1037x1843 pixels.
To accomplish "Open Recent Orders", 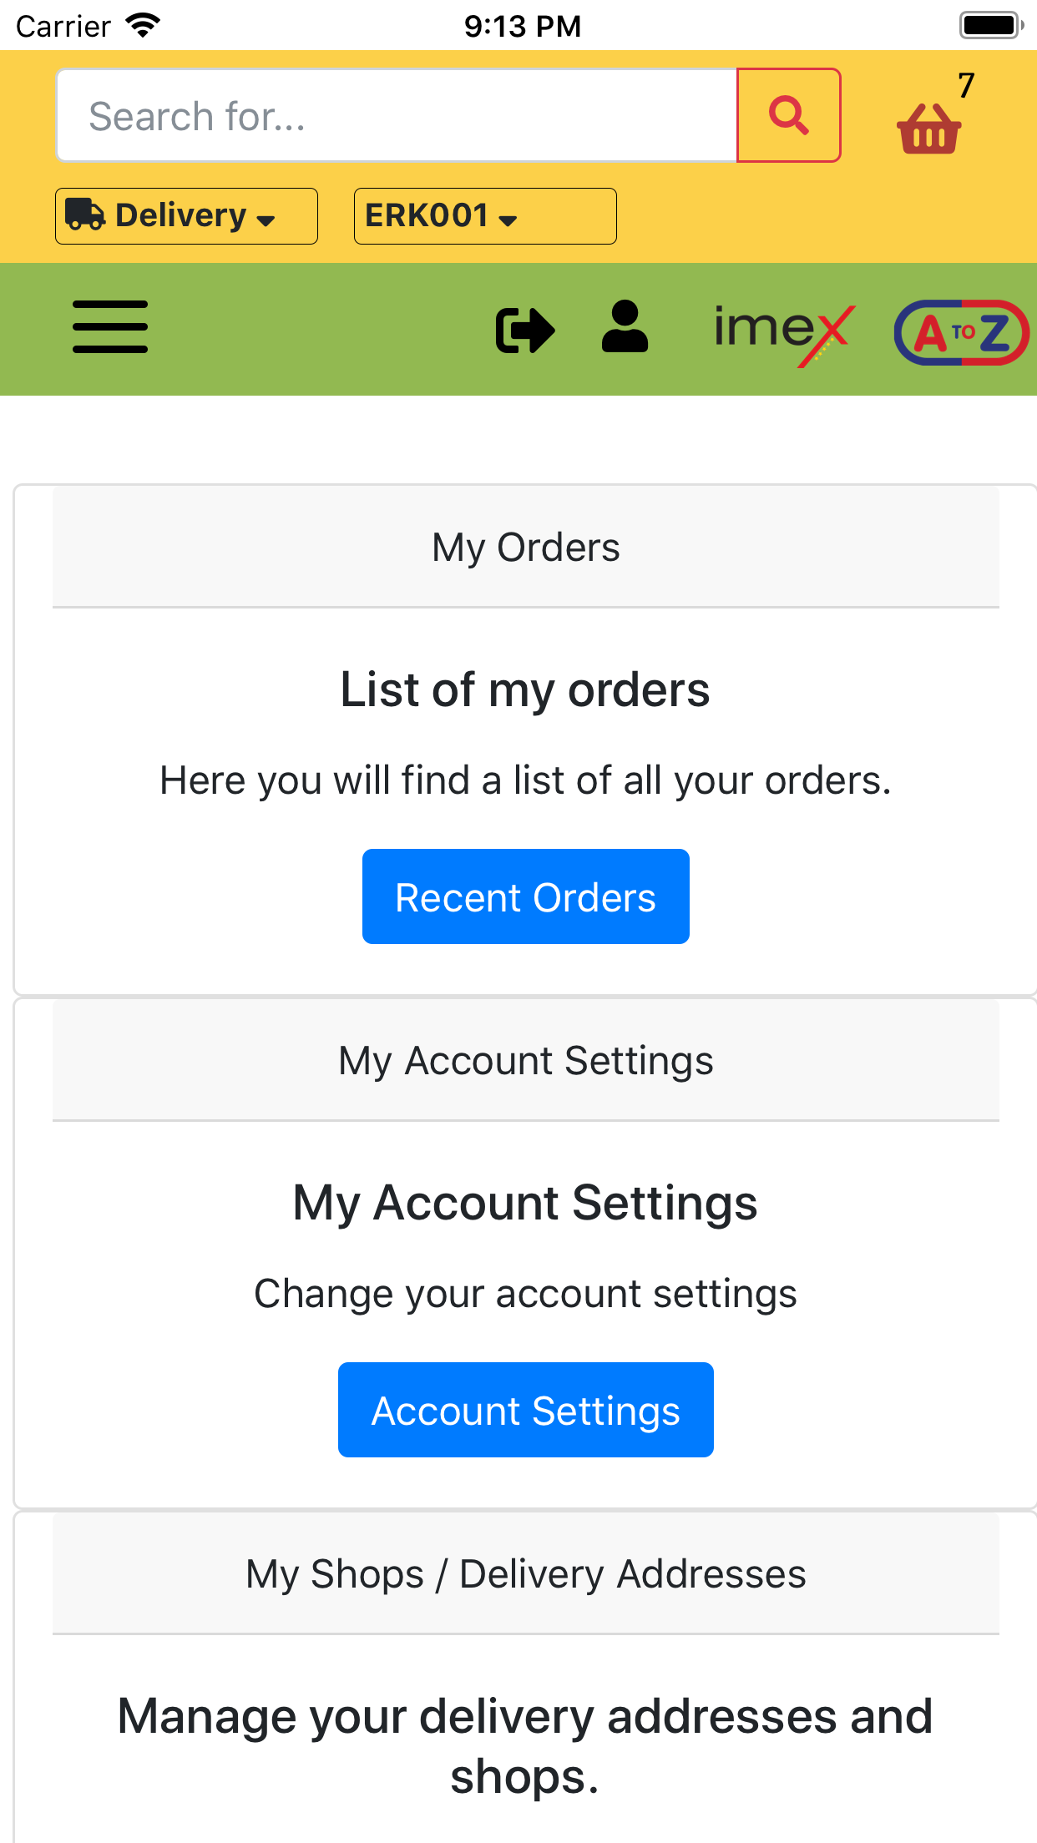I will click(x=526, y=896).
